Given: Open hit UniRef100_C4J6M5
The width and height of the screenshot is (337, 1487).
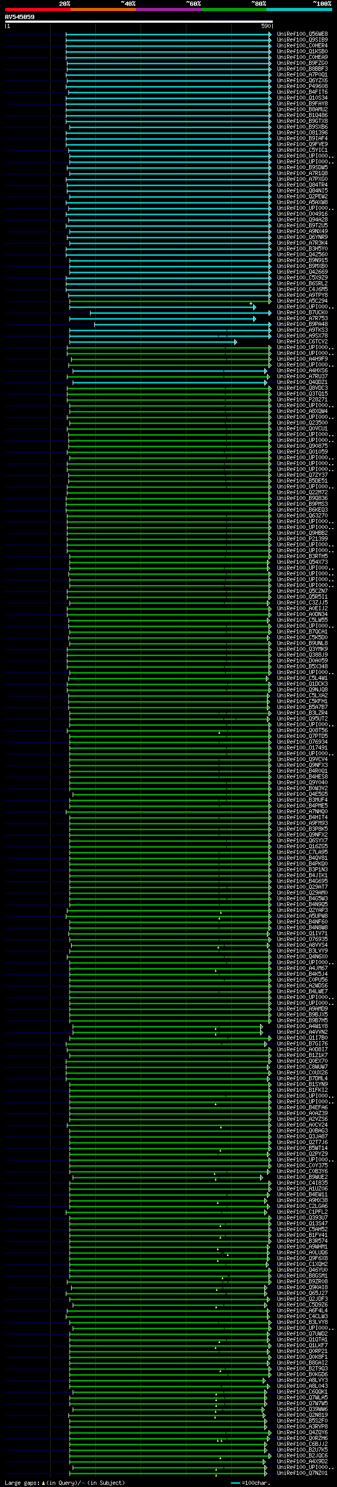Looking at the screenshot, I should (302, 289).
